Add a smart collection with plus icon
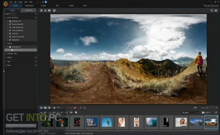220x135 pixels. pos(36,17)
